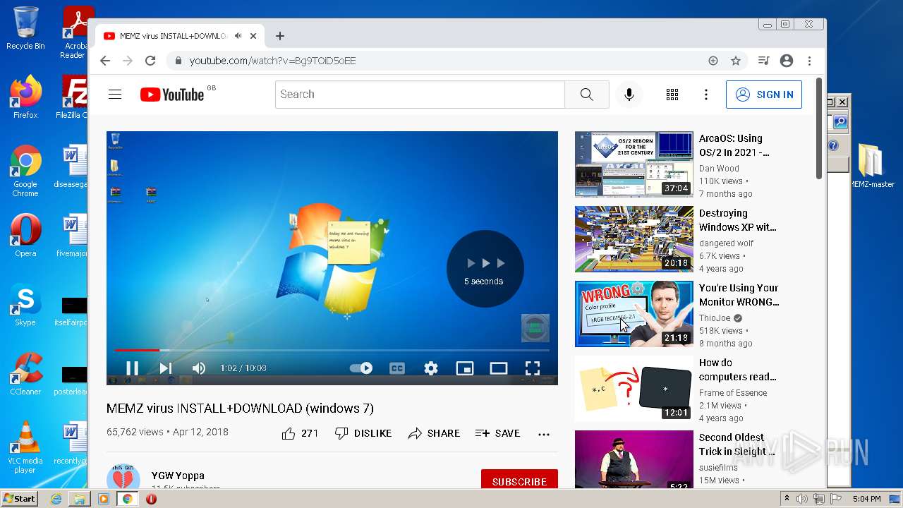This screenshot has width=903, height=508.
Task: Start voice search with microphone
Action: tap(629, 95)
